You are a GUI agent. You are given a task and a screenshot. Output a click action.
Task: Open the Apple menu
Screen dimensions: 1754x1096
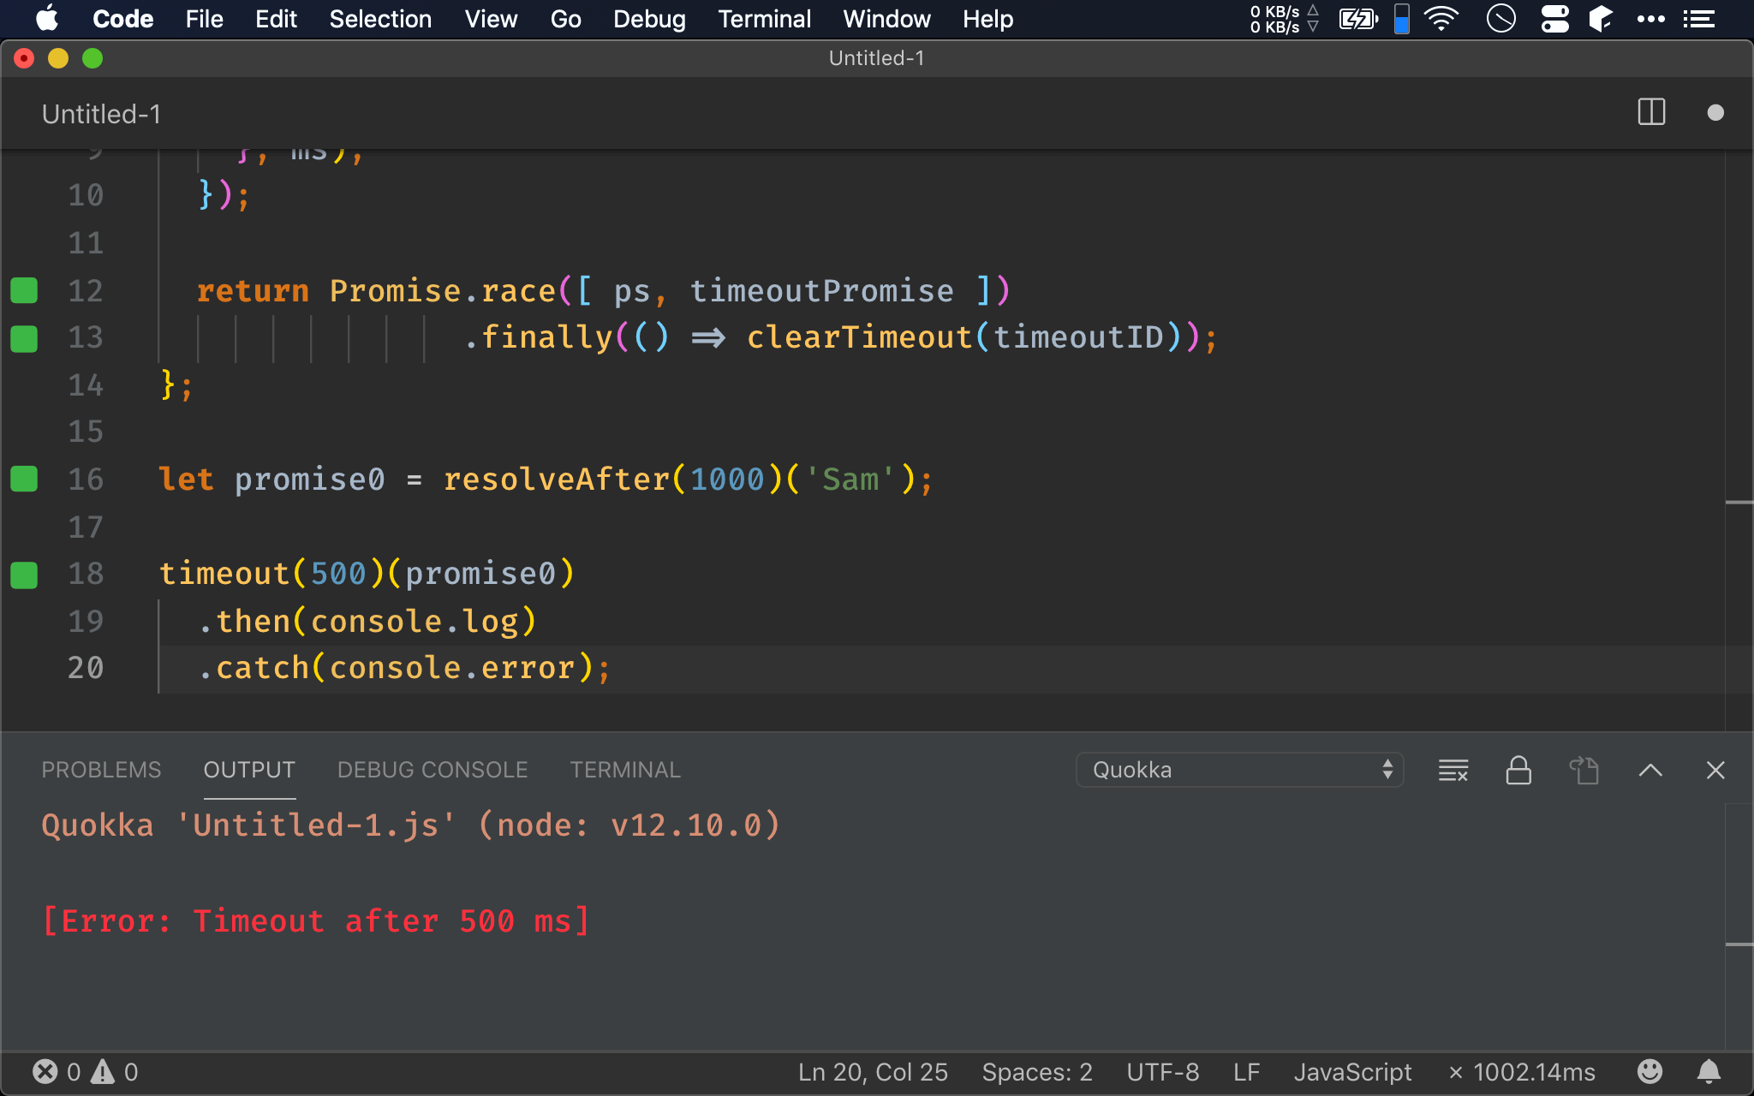[48, 19]
